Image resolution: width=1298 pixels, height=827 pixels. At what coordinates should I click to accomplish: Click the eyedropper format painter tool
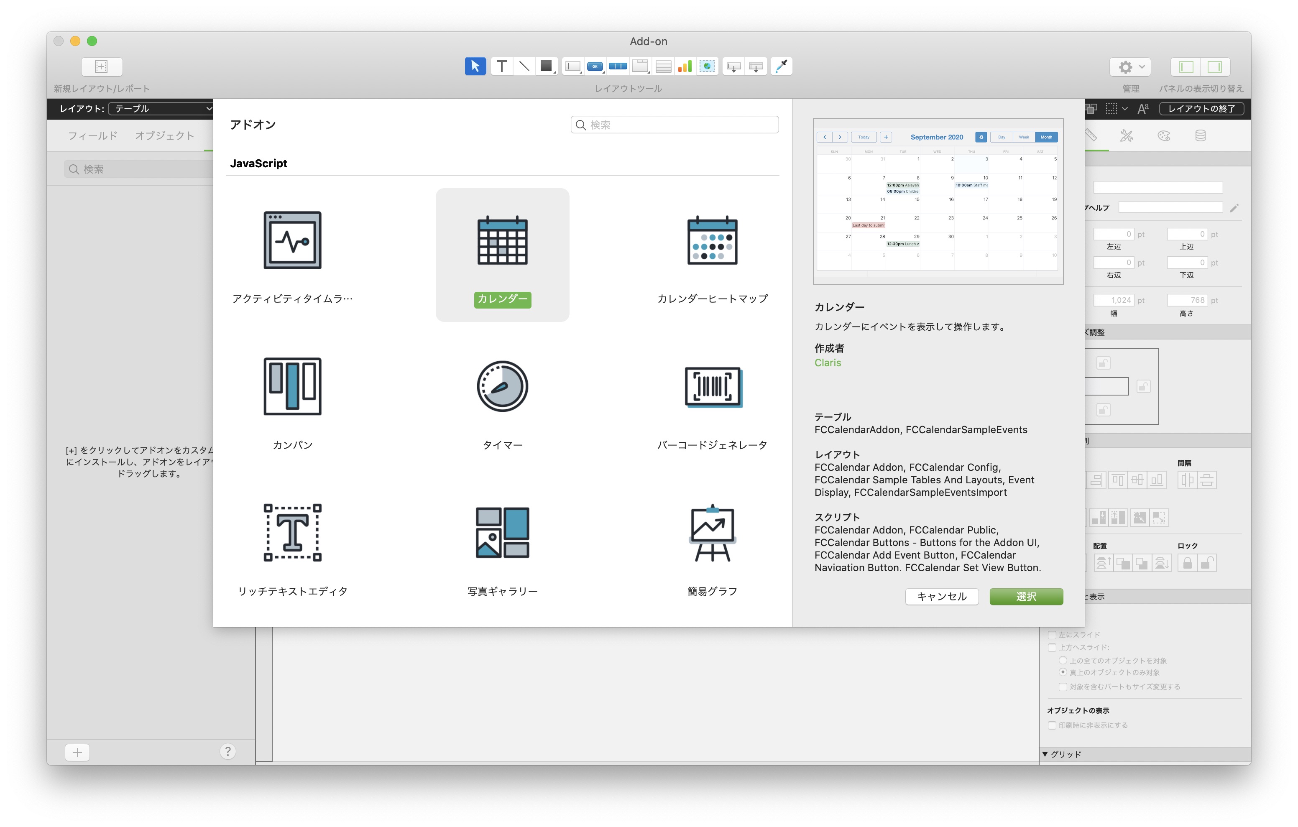pos(781,66)
